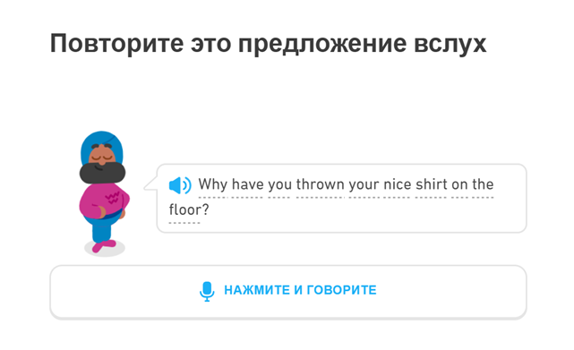
Task: Select the heading "Повторите это предложение вслух"
Action: 268,43
